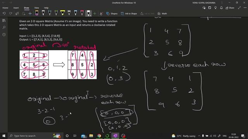Open File Explorer from taskbar
Image resolution: width=248 pixels, height=139 pixels.
(x=91, y=136)
